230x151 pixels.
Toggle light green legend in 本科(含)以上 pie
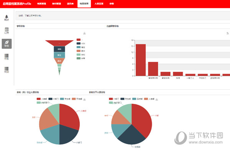tap(43, 103)
